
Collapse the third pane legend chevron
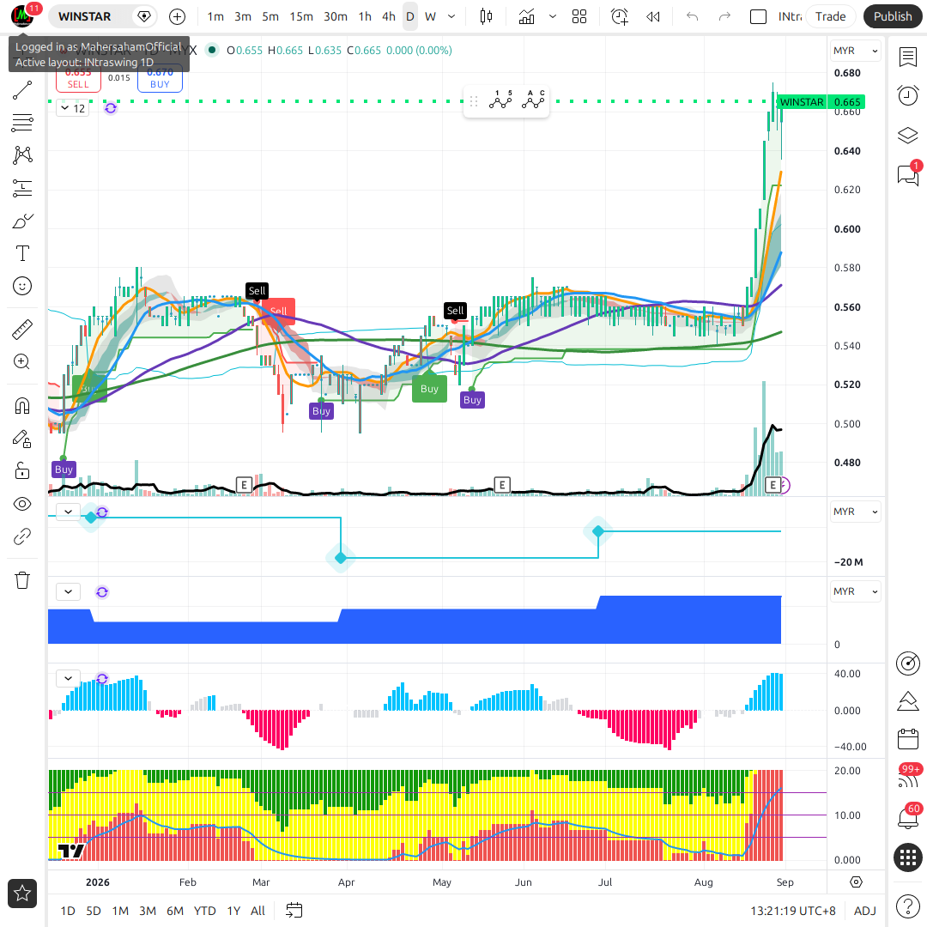click(x=69, y=591)
